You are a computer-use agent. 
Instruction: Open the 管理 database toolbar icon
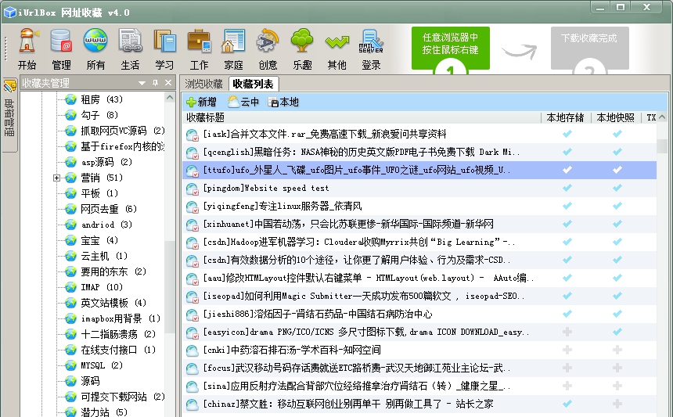click(x=61, y=49)
